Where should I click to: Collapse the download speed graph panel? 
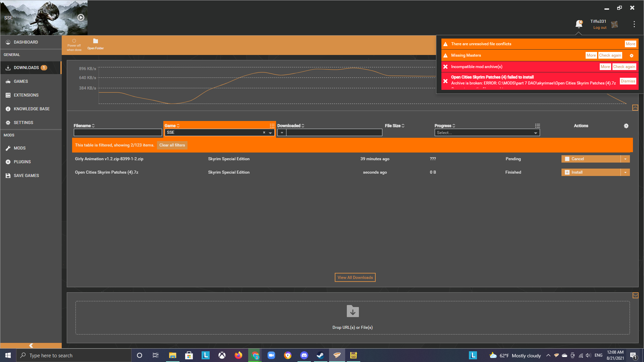point(635,108)
